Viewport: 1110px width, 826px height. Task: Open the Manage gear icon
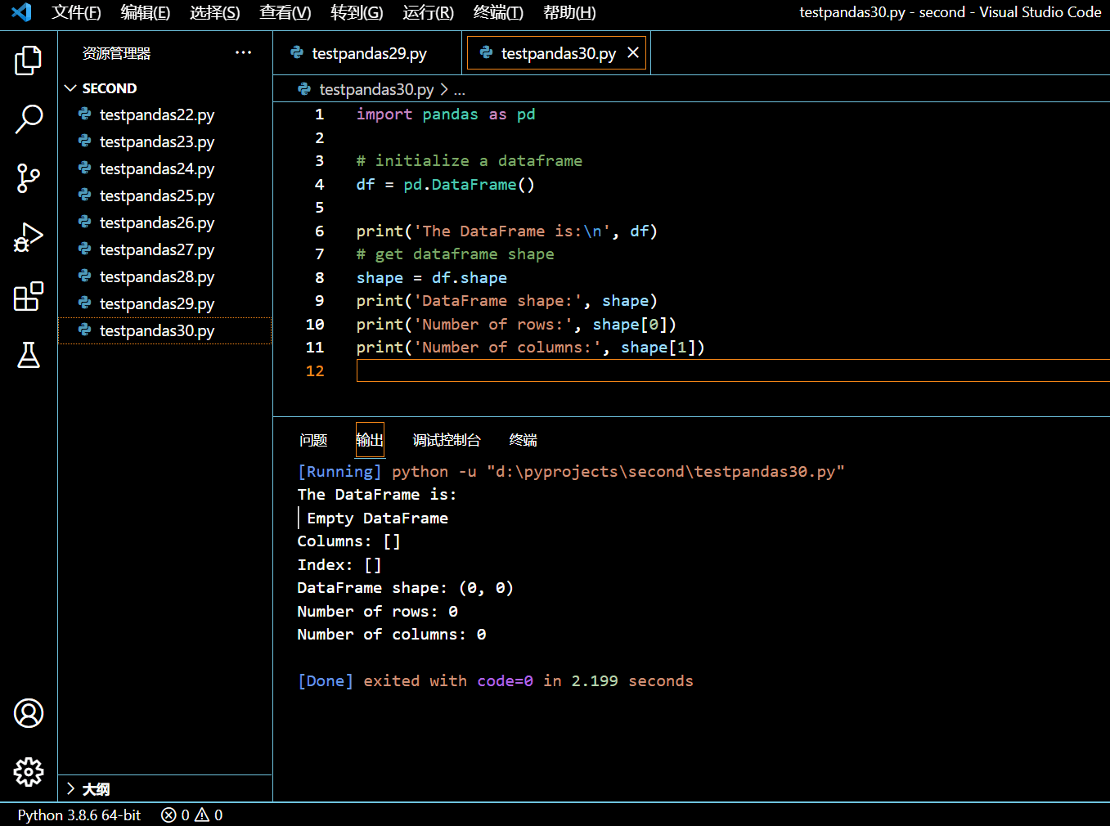pyautogui.click(x=29, y=772)
